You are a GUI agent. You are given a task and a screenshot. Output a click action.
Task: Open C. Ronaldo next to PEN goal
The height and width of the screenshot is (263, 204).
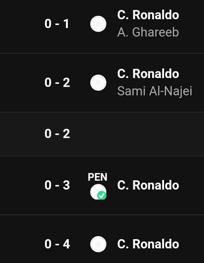[148, 185]
